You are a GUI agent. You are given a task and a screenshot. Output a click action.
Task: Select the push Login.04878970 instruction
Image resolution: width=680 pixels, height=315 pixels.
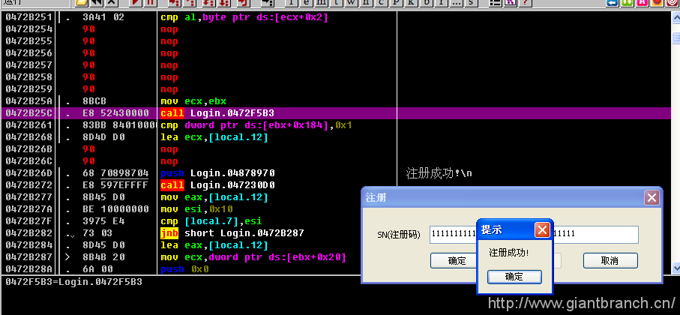tap(217, 173)
